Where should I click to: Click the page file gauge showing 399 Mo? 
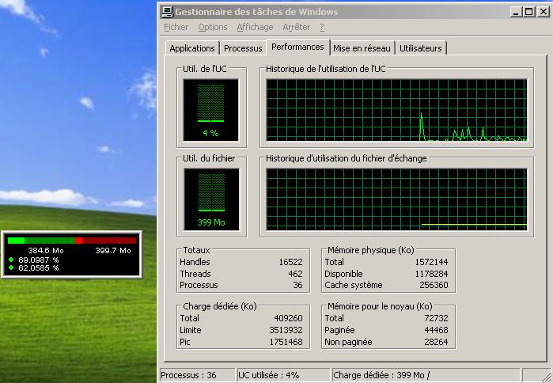point(211,199)
